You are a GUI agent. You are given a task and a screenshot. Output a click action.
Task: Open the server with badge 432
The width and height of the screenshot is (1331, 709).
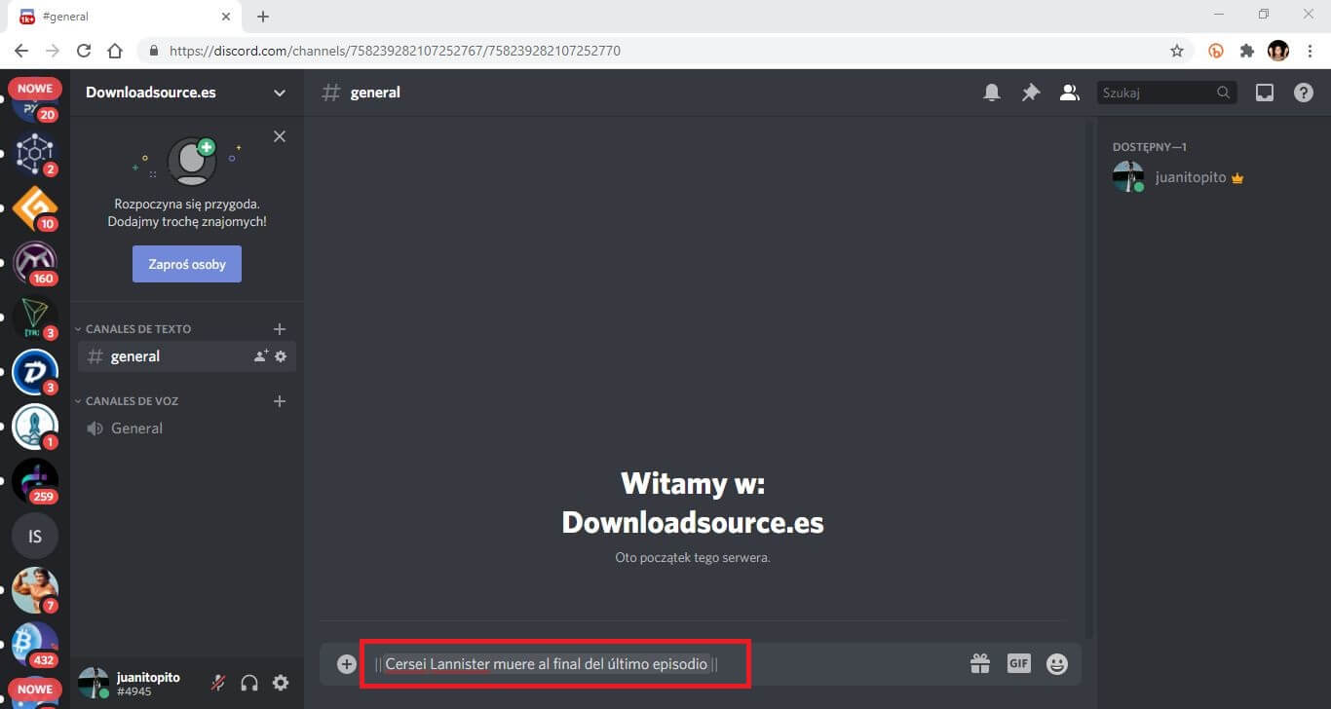[35, 645]
